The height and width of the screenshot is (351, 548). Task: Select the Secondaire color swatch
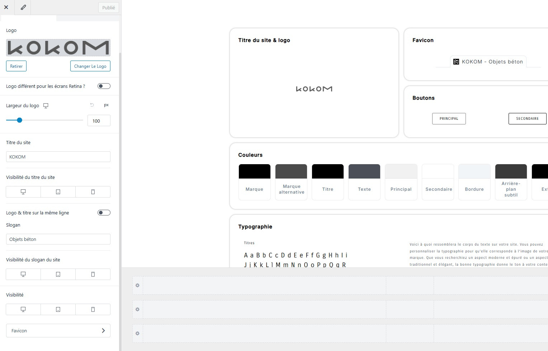point(438,182)
